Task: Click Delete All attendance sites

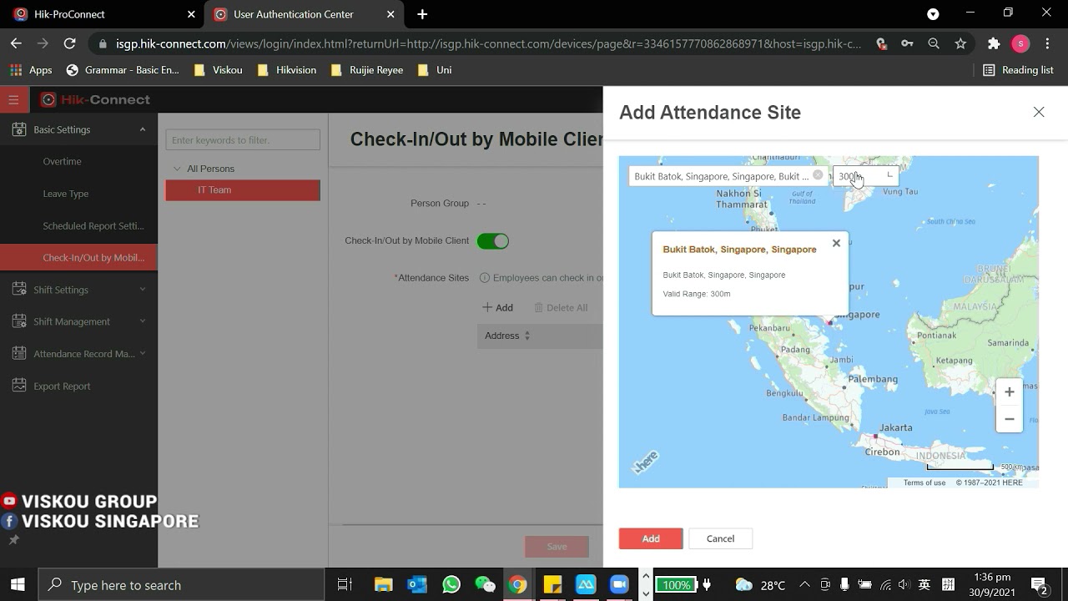Action: [x=561, y=307]
